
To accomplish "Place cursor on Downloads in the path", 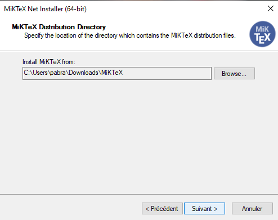I will pyautogui.click(x=83, y=73).
